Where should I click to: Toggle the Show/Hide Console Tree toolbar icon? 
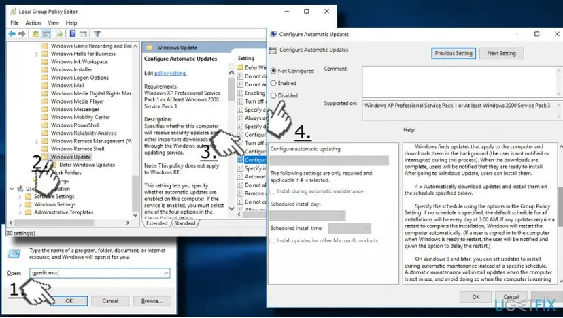point(46,34)
